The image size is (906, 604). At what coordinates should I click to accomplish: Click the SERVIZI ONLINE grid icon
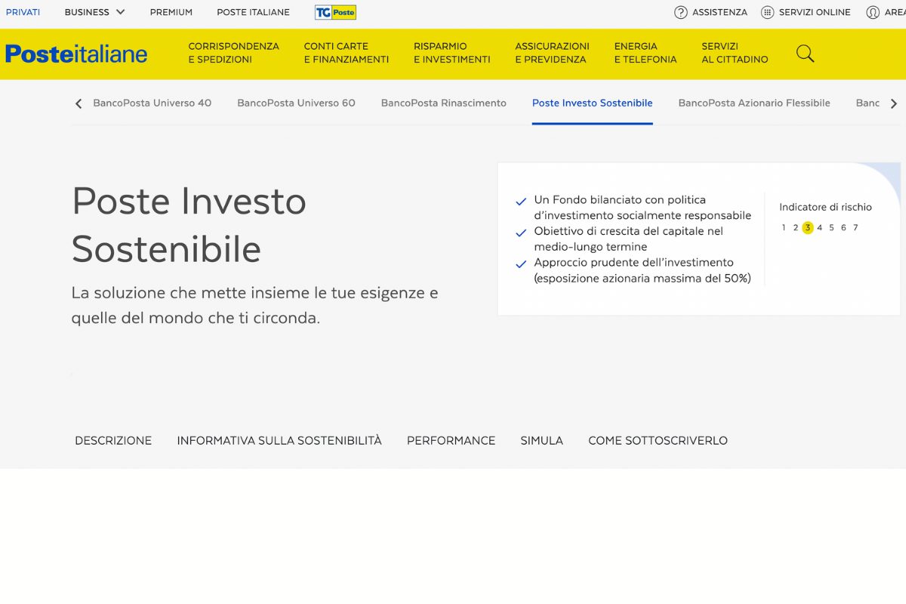[767, 12]
